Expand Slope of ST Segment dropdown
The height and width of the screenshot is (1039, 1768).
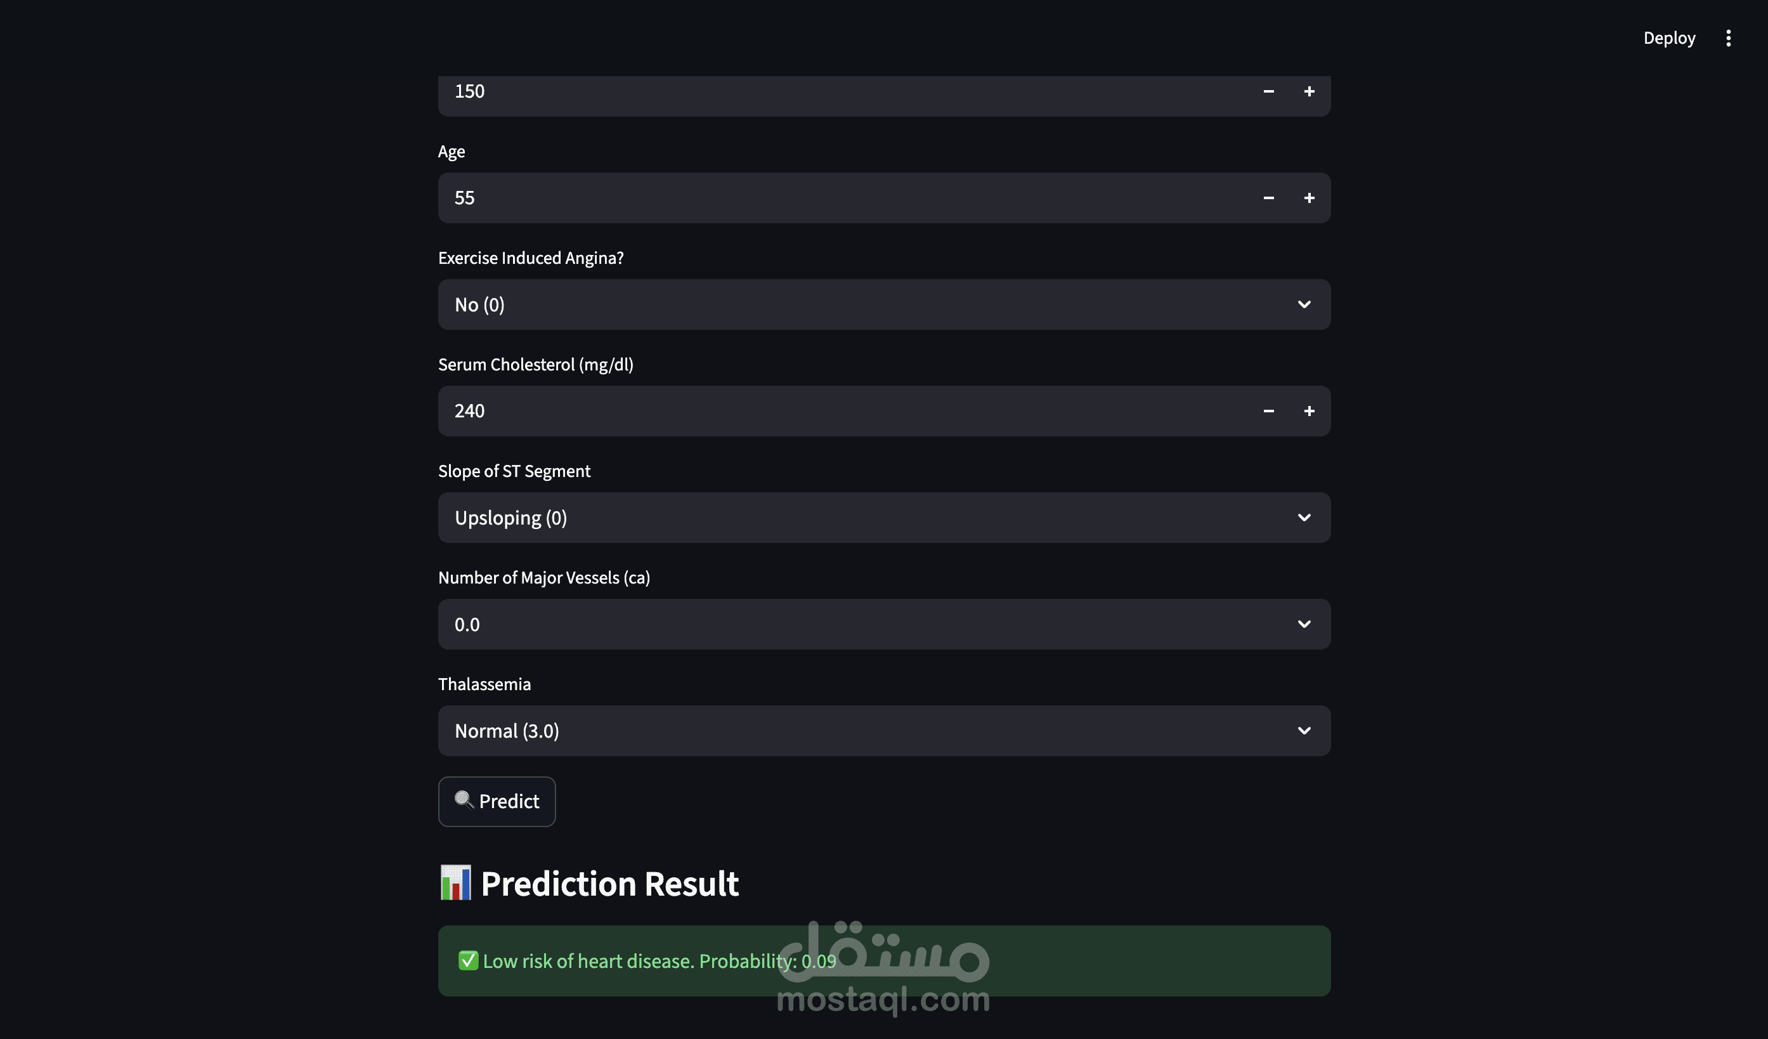pos(883,518)
